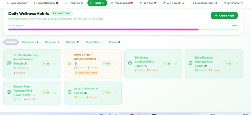The image size is (251, 115).
Task: Uncheck the Screen-Free Wind-Down habit
Action: pos(9,92)
